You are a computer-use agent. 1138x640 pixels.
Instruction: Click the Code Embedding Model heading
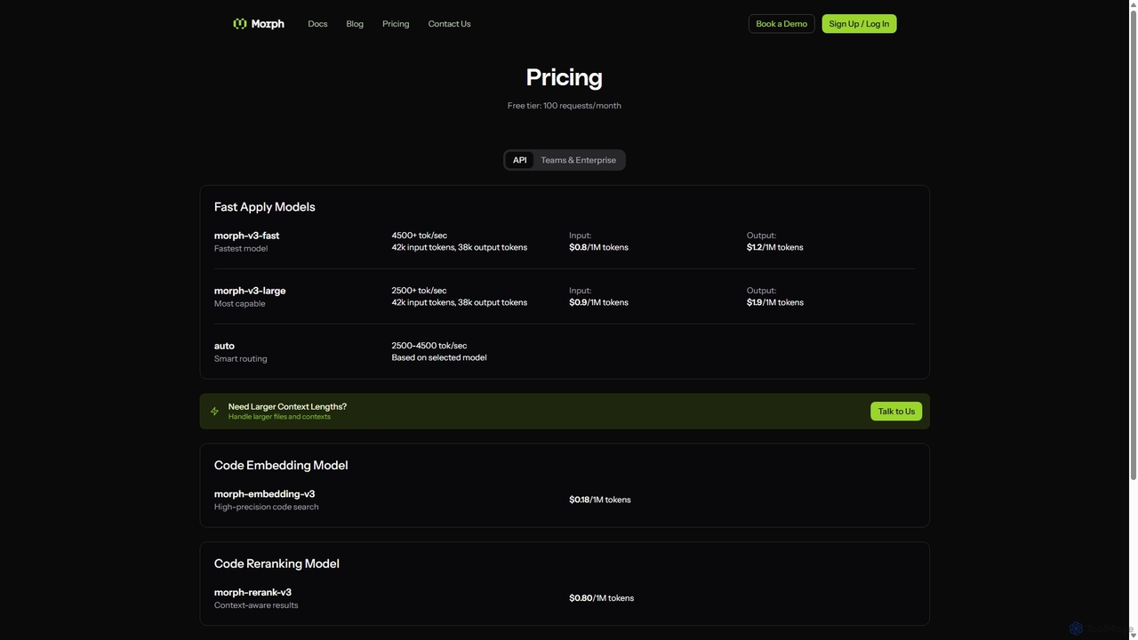coord(281,466)
